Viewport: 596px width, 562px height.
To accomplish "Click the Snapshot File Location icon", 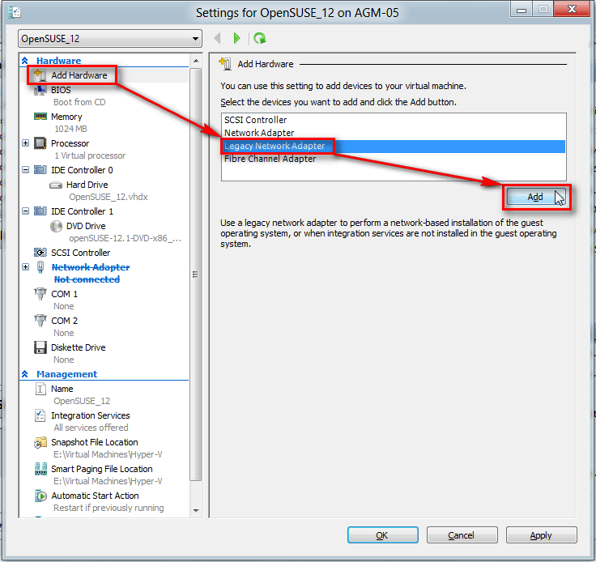I will (x=40, y=443).
